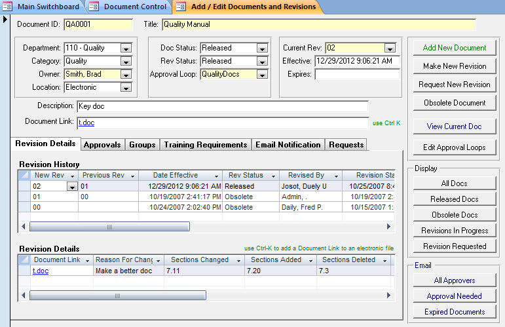Click the Obsolete Document button
The width and height of the screenshot is (505, 327).
point(455,103)
